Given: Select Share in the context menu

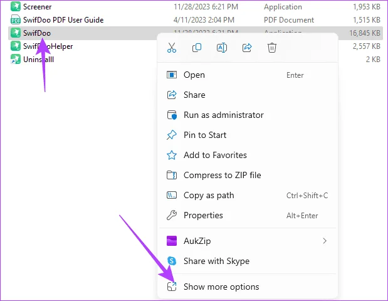Looking at the screenshot, I should (x=248, y=95).
